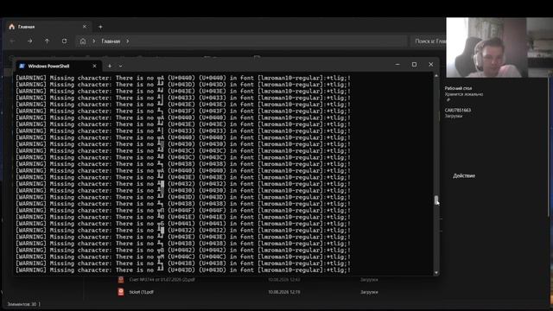
Task: Click Загрузки in ticket (1).pdf row
Action: coord(369,292)
